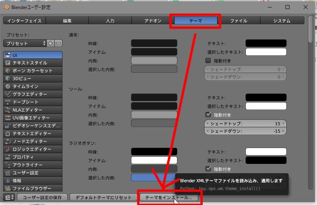Click the テキストスタイル icon in sidebar
317x205 pixels.
8,63
